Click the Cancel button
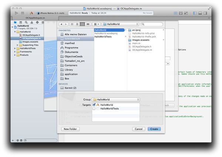Image resolution: width=222 pixels, height=157 pixels. 139,129
